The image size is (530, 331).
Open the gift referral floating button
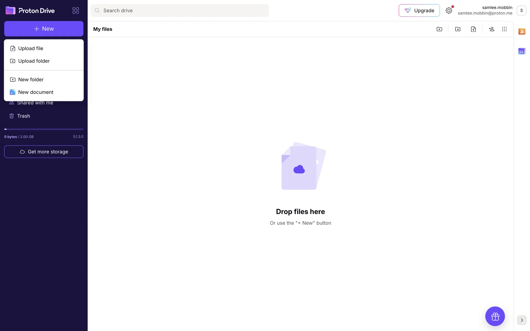coord(495,316)
